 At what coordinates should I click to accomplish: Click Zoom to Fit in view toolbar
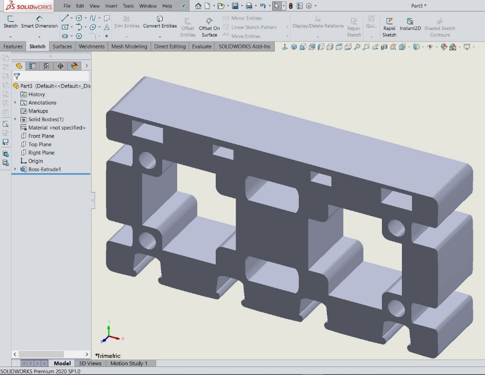click(357, 47)
